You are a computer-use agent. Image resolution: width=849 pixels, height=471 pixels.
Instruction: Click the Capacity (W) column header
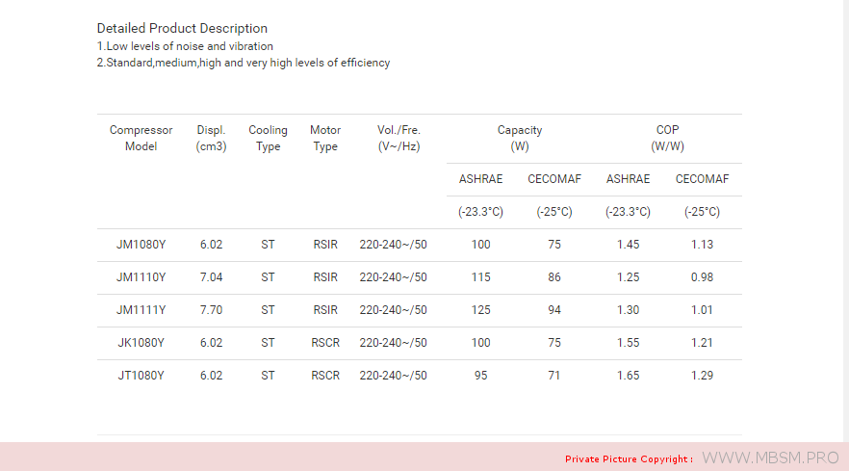pyautogui.click(x=520, y=139)
